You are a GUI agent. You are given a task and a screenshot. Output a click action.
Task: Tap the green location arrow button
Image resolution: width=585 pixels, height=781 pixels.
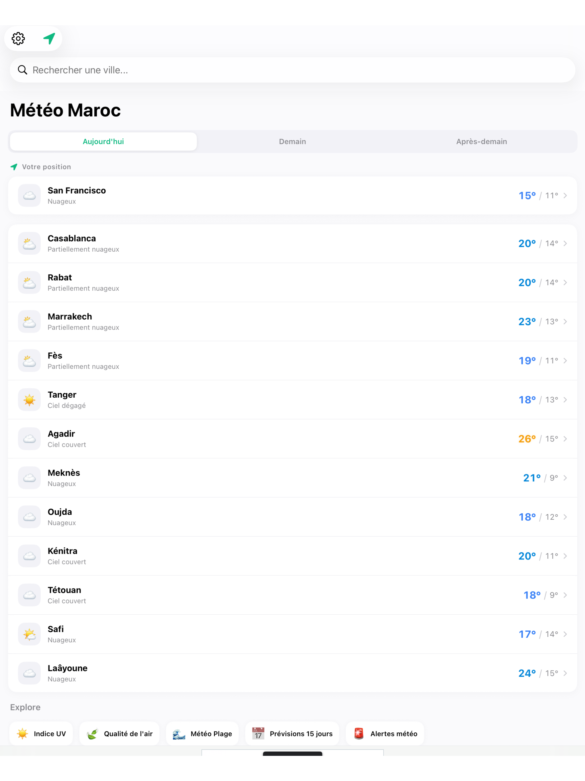click(x=49, y=39)
